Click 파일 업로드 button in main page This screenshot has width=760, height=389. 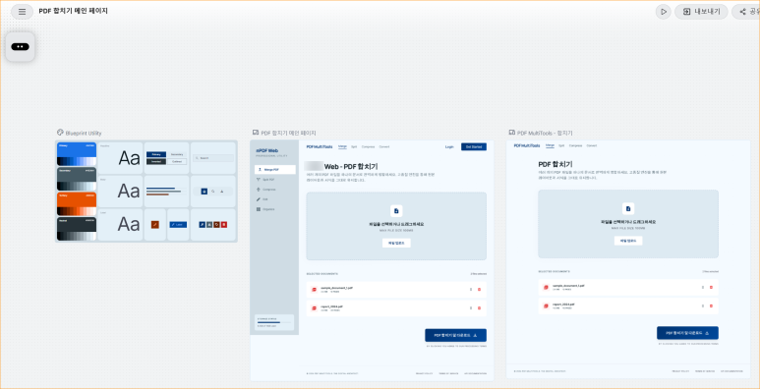396,244
